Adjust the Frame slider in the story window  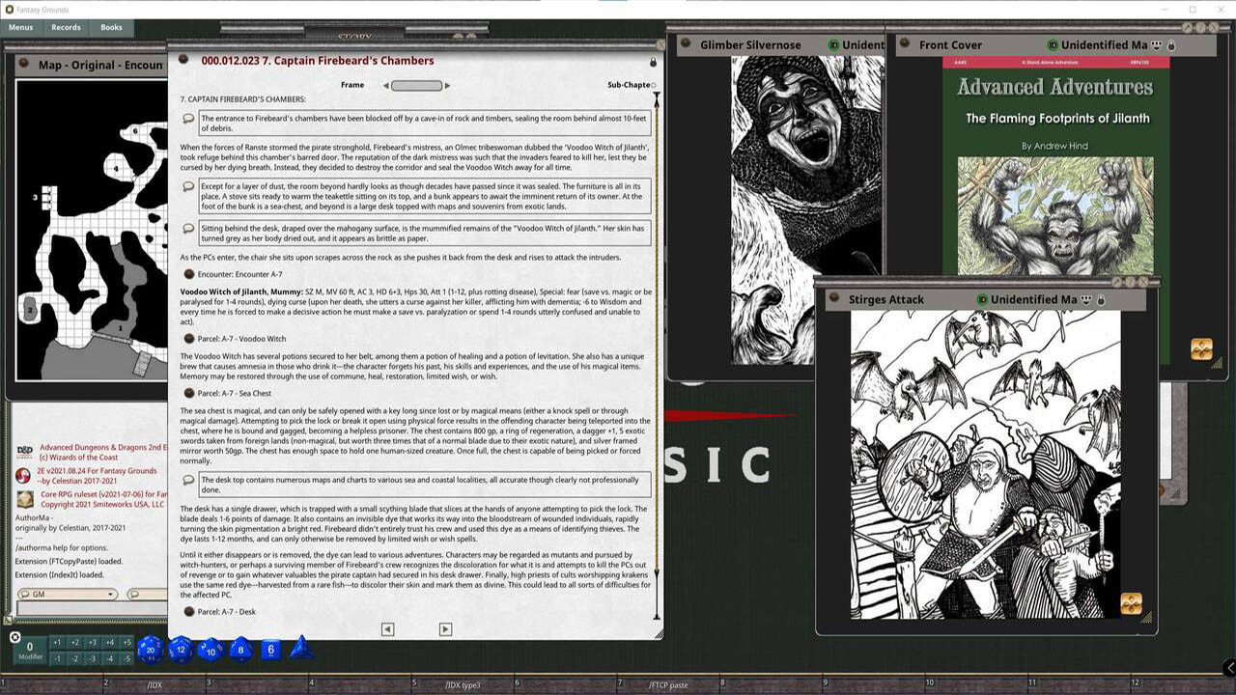coord(415,85)
